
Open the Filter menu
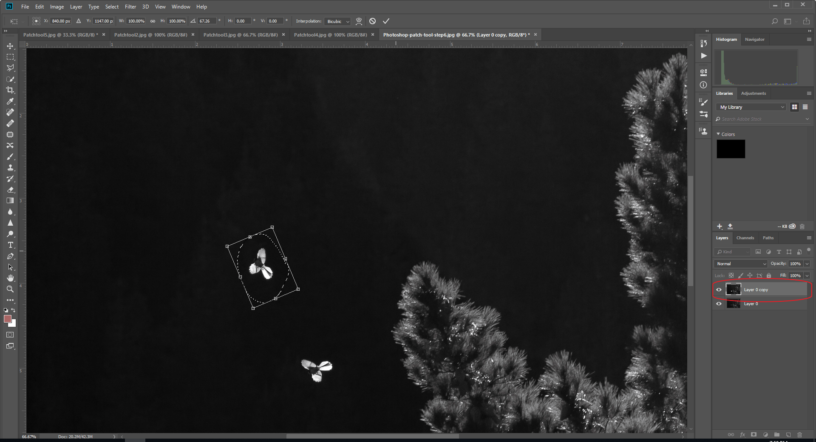click(x=130, y=7)
